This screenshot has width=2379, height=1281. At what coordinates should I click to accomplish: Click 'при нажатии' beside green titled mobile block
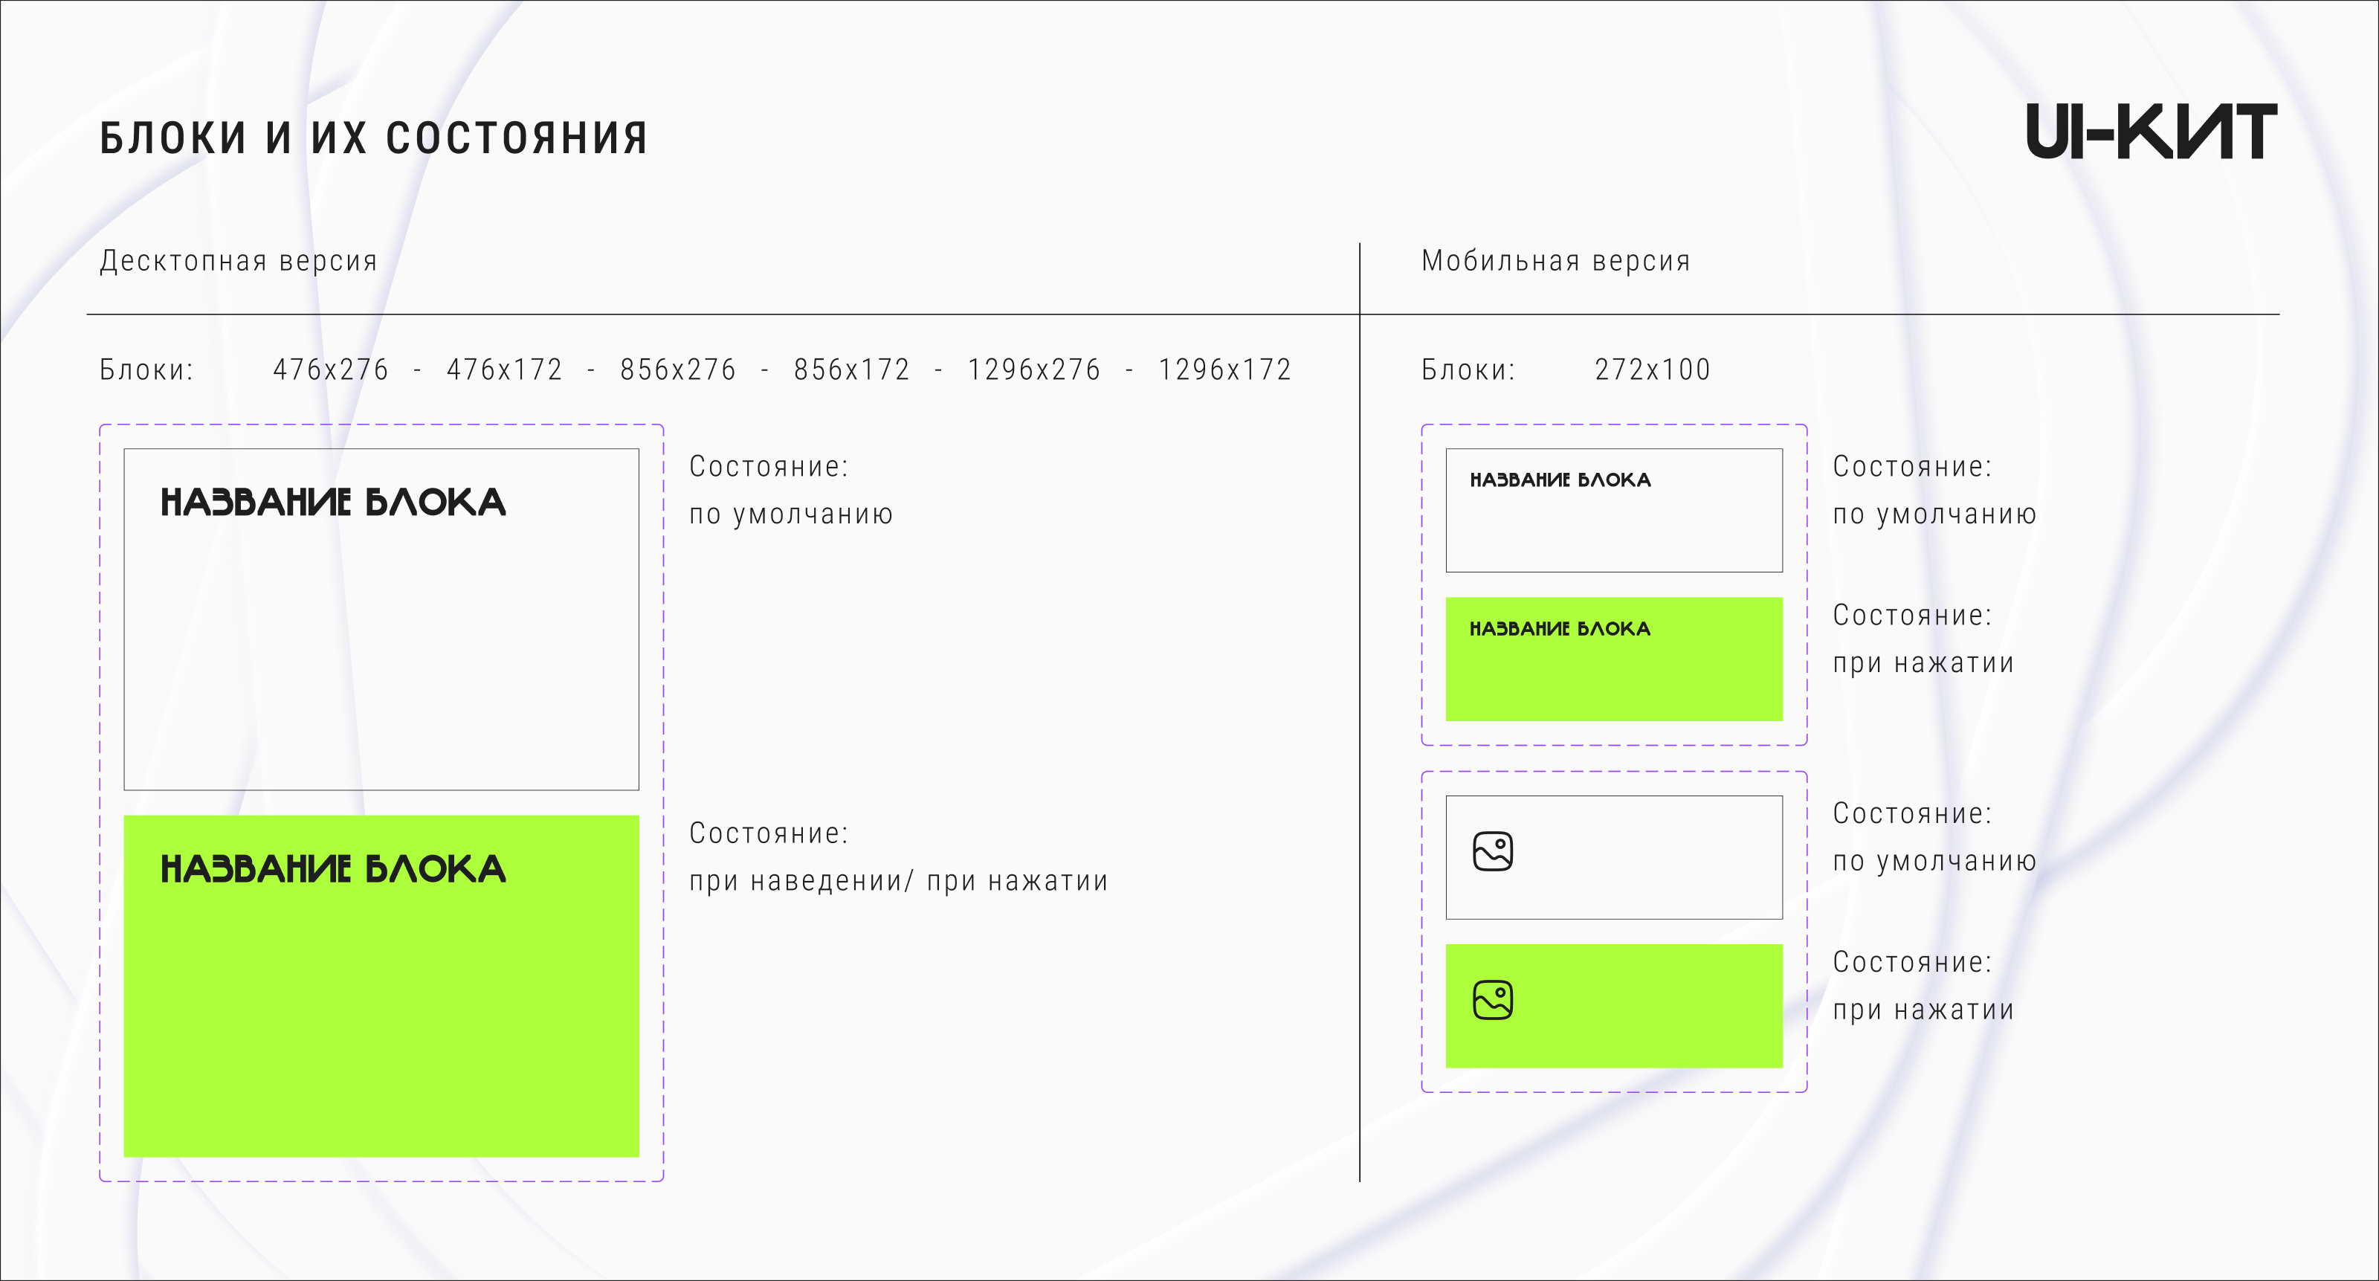pos(1924,663)
